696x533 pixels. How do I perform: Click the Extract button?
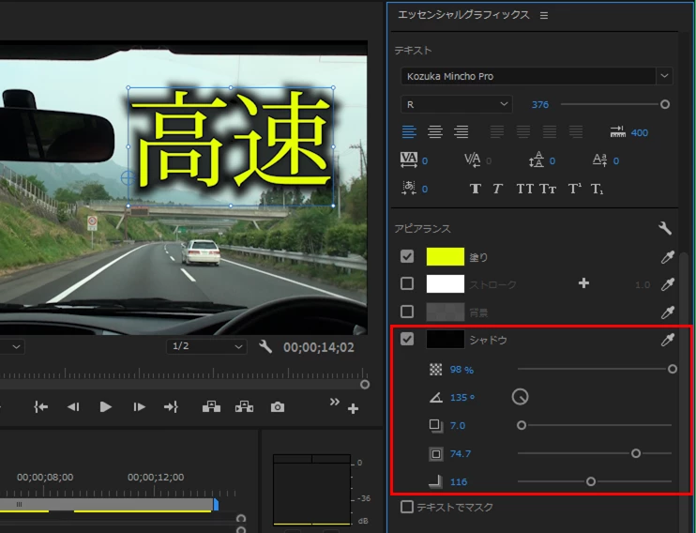tap(244, 407)
